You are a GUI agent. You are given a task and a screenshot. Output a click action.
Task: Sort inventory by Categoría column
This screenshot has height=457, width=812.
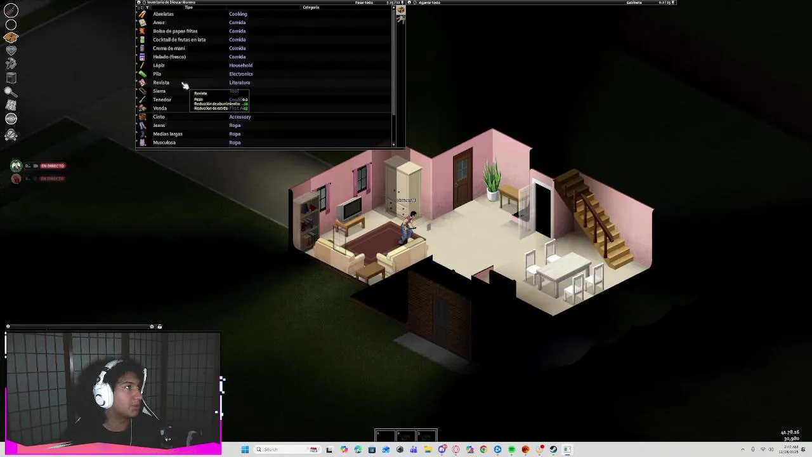coord(311,8)
